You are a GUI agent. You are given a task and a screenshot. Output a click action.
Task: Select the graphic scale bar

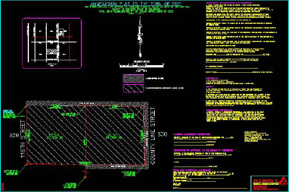pyautogui.click(x=141, y=66)
